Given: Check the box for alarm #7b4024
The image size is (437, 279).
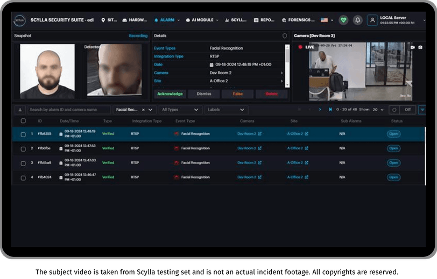Looking at the screenshot, I should (x=23, y=178).
